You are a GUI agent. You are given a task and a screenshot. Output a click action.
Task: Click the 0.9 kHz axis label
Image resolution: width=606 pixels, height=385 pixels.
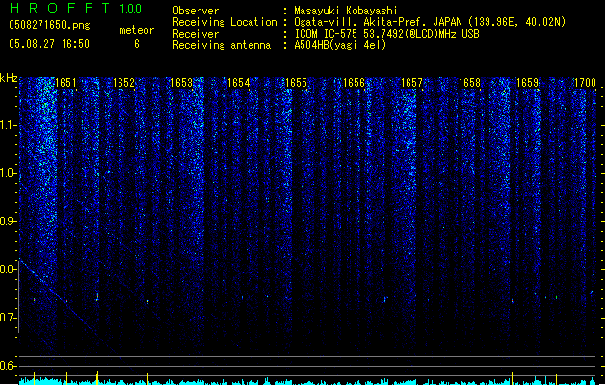9,221
